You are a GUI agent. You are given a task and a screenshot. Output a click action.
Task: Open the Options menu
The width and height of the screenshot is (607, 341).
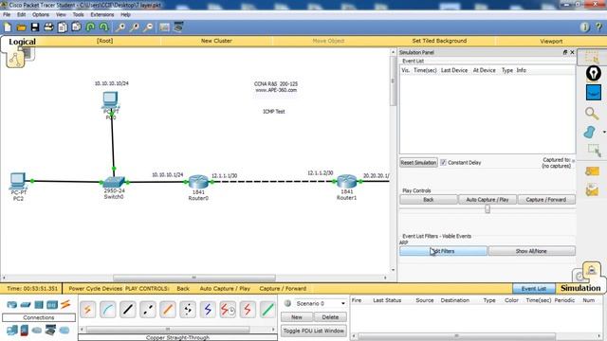41,15
